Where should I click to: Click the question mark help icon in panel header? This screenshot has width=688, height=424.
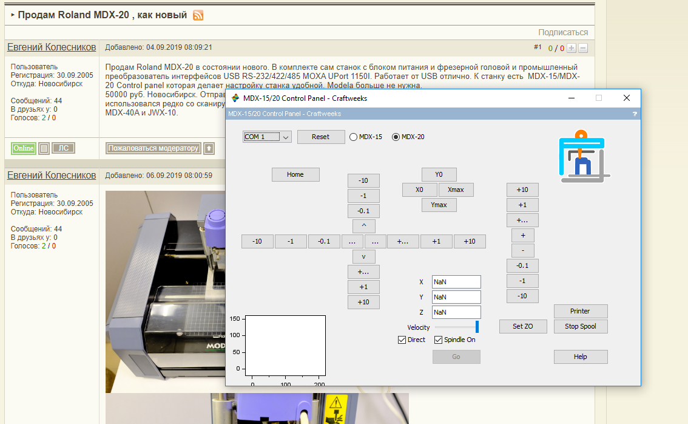coord(635,114)
